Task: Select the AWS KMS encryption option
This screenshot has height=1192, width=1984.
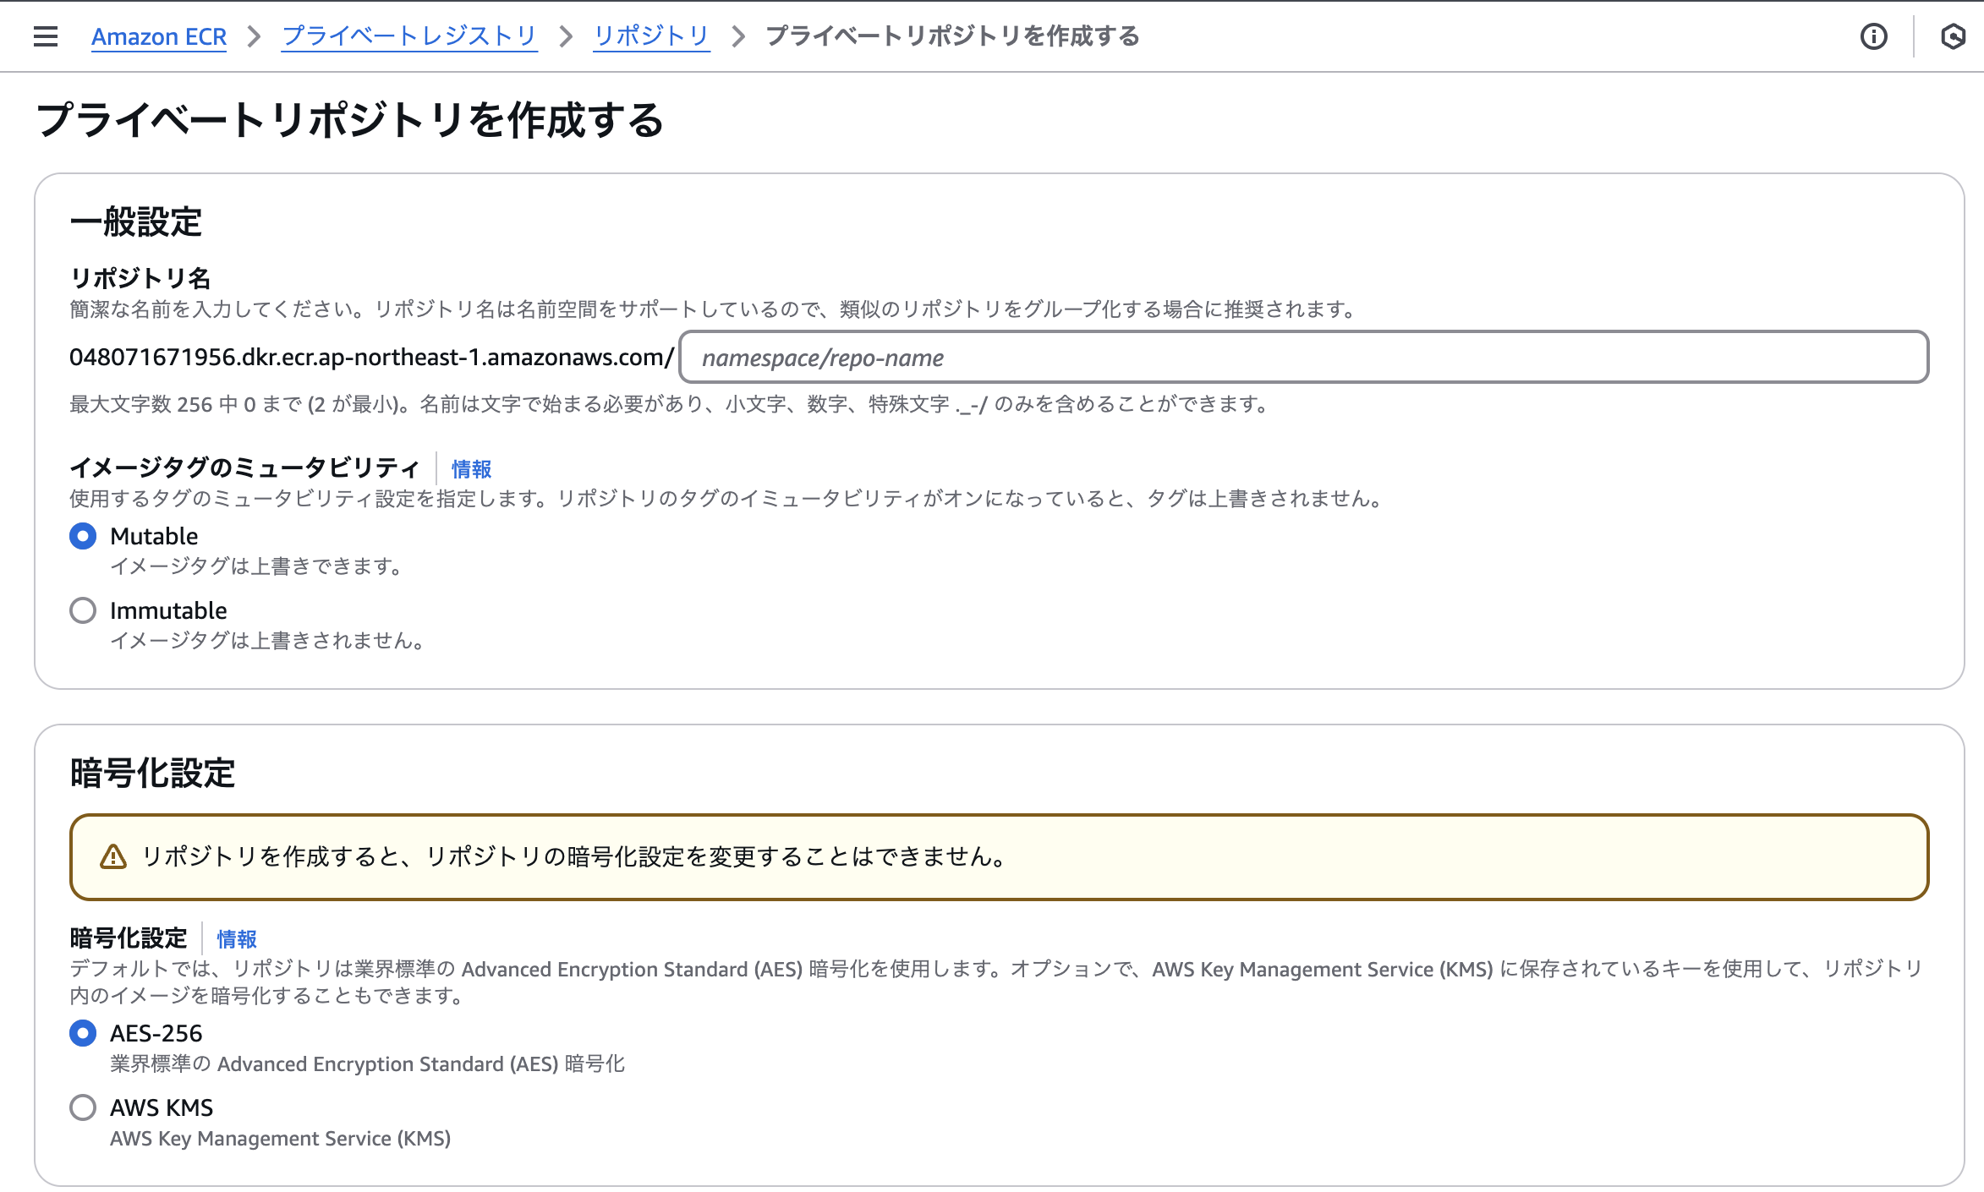Action: 82,1107
